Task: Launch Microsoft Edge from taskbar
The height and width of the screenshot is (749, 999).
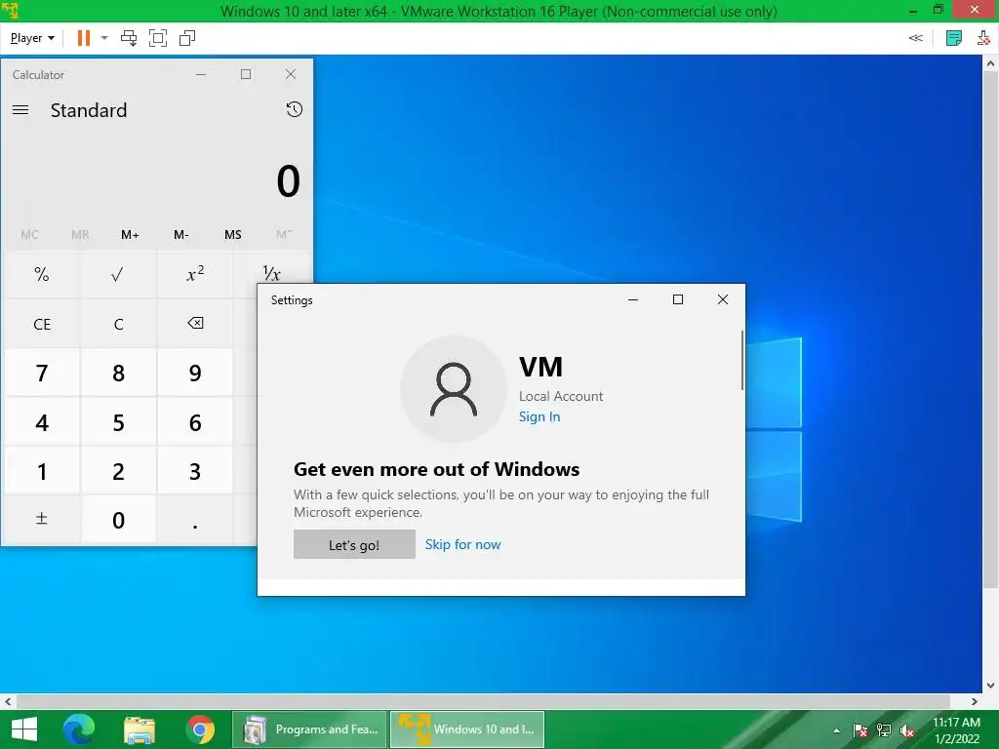Action: coord(79,729)
